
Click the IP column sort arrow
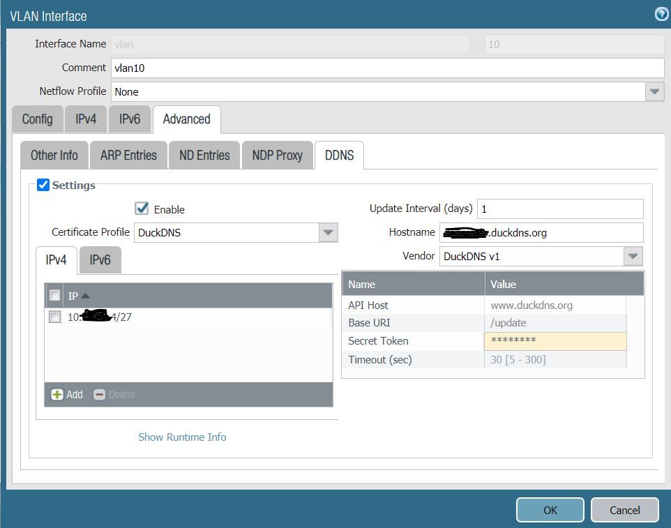click(x=86, y=296)
